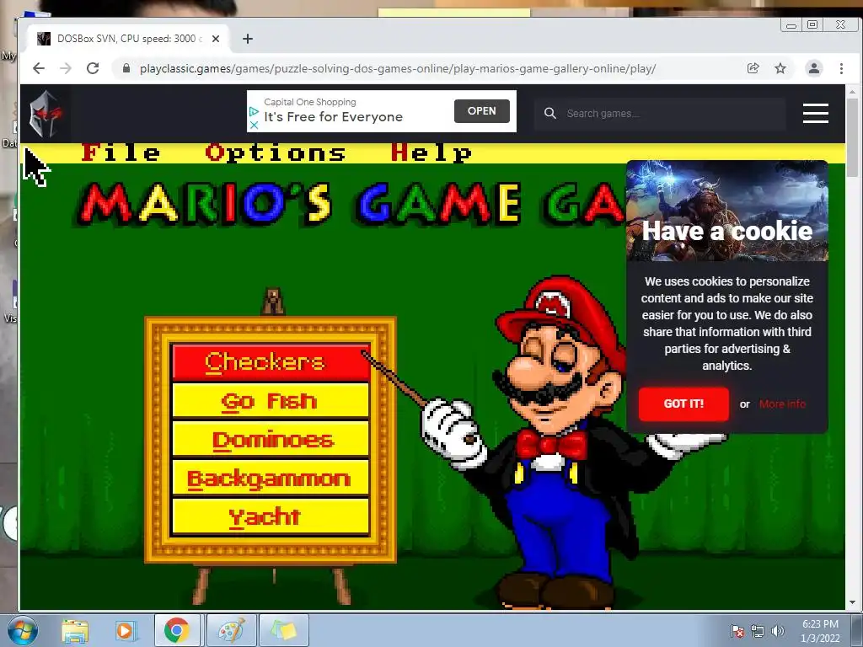Click the OPEN button on the ad
The height and width of the screenshot is (647, 863).
point(481,111)
